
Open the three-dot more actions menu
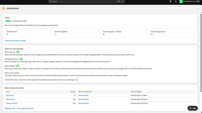pyautogui.click(x=198, y=8)
